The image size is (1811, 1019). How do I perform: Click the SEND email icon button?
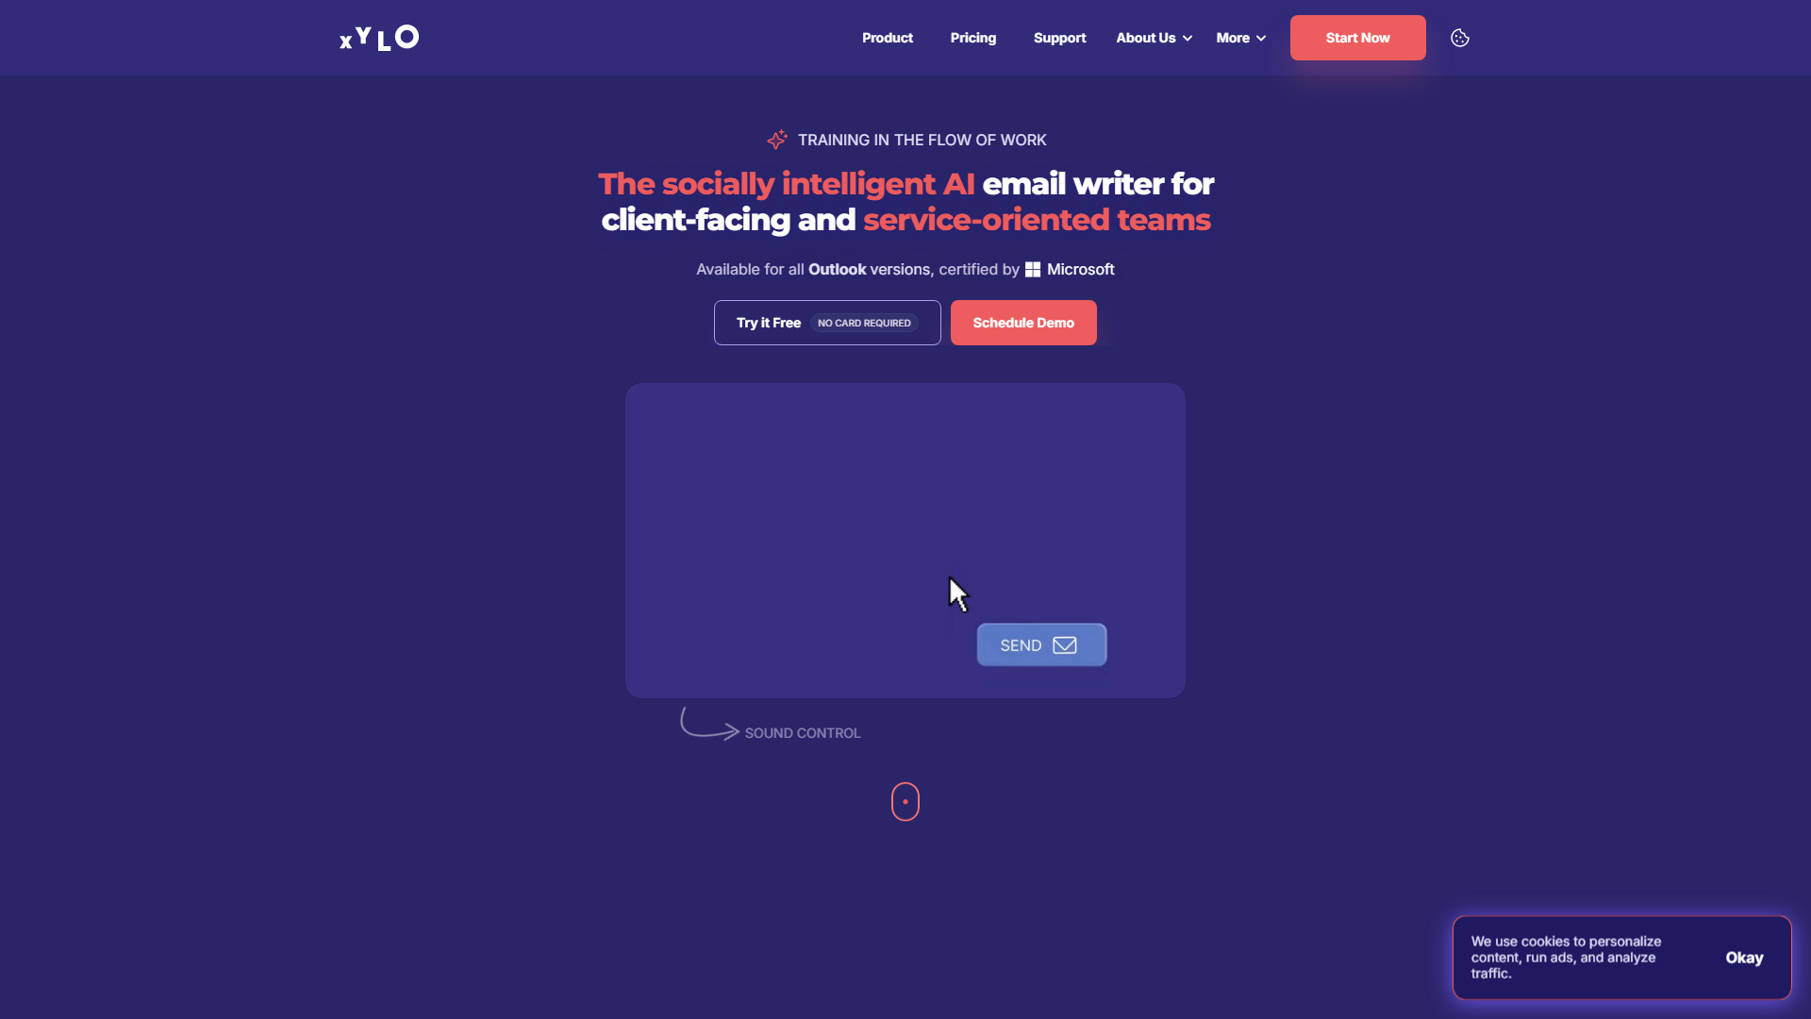coord(1041,644)
